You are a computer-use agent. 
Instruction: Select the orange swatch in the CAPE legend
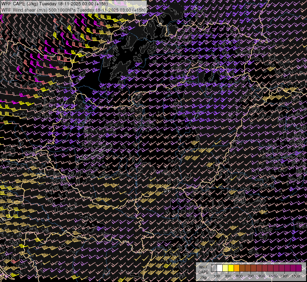point(236,268)
